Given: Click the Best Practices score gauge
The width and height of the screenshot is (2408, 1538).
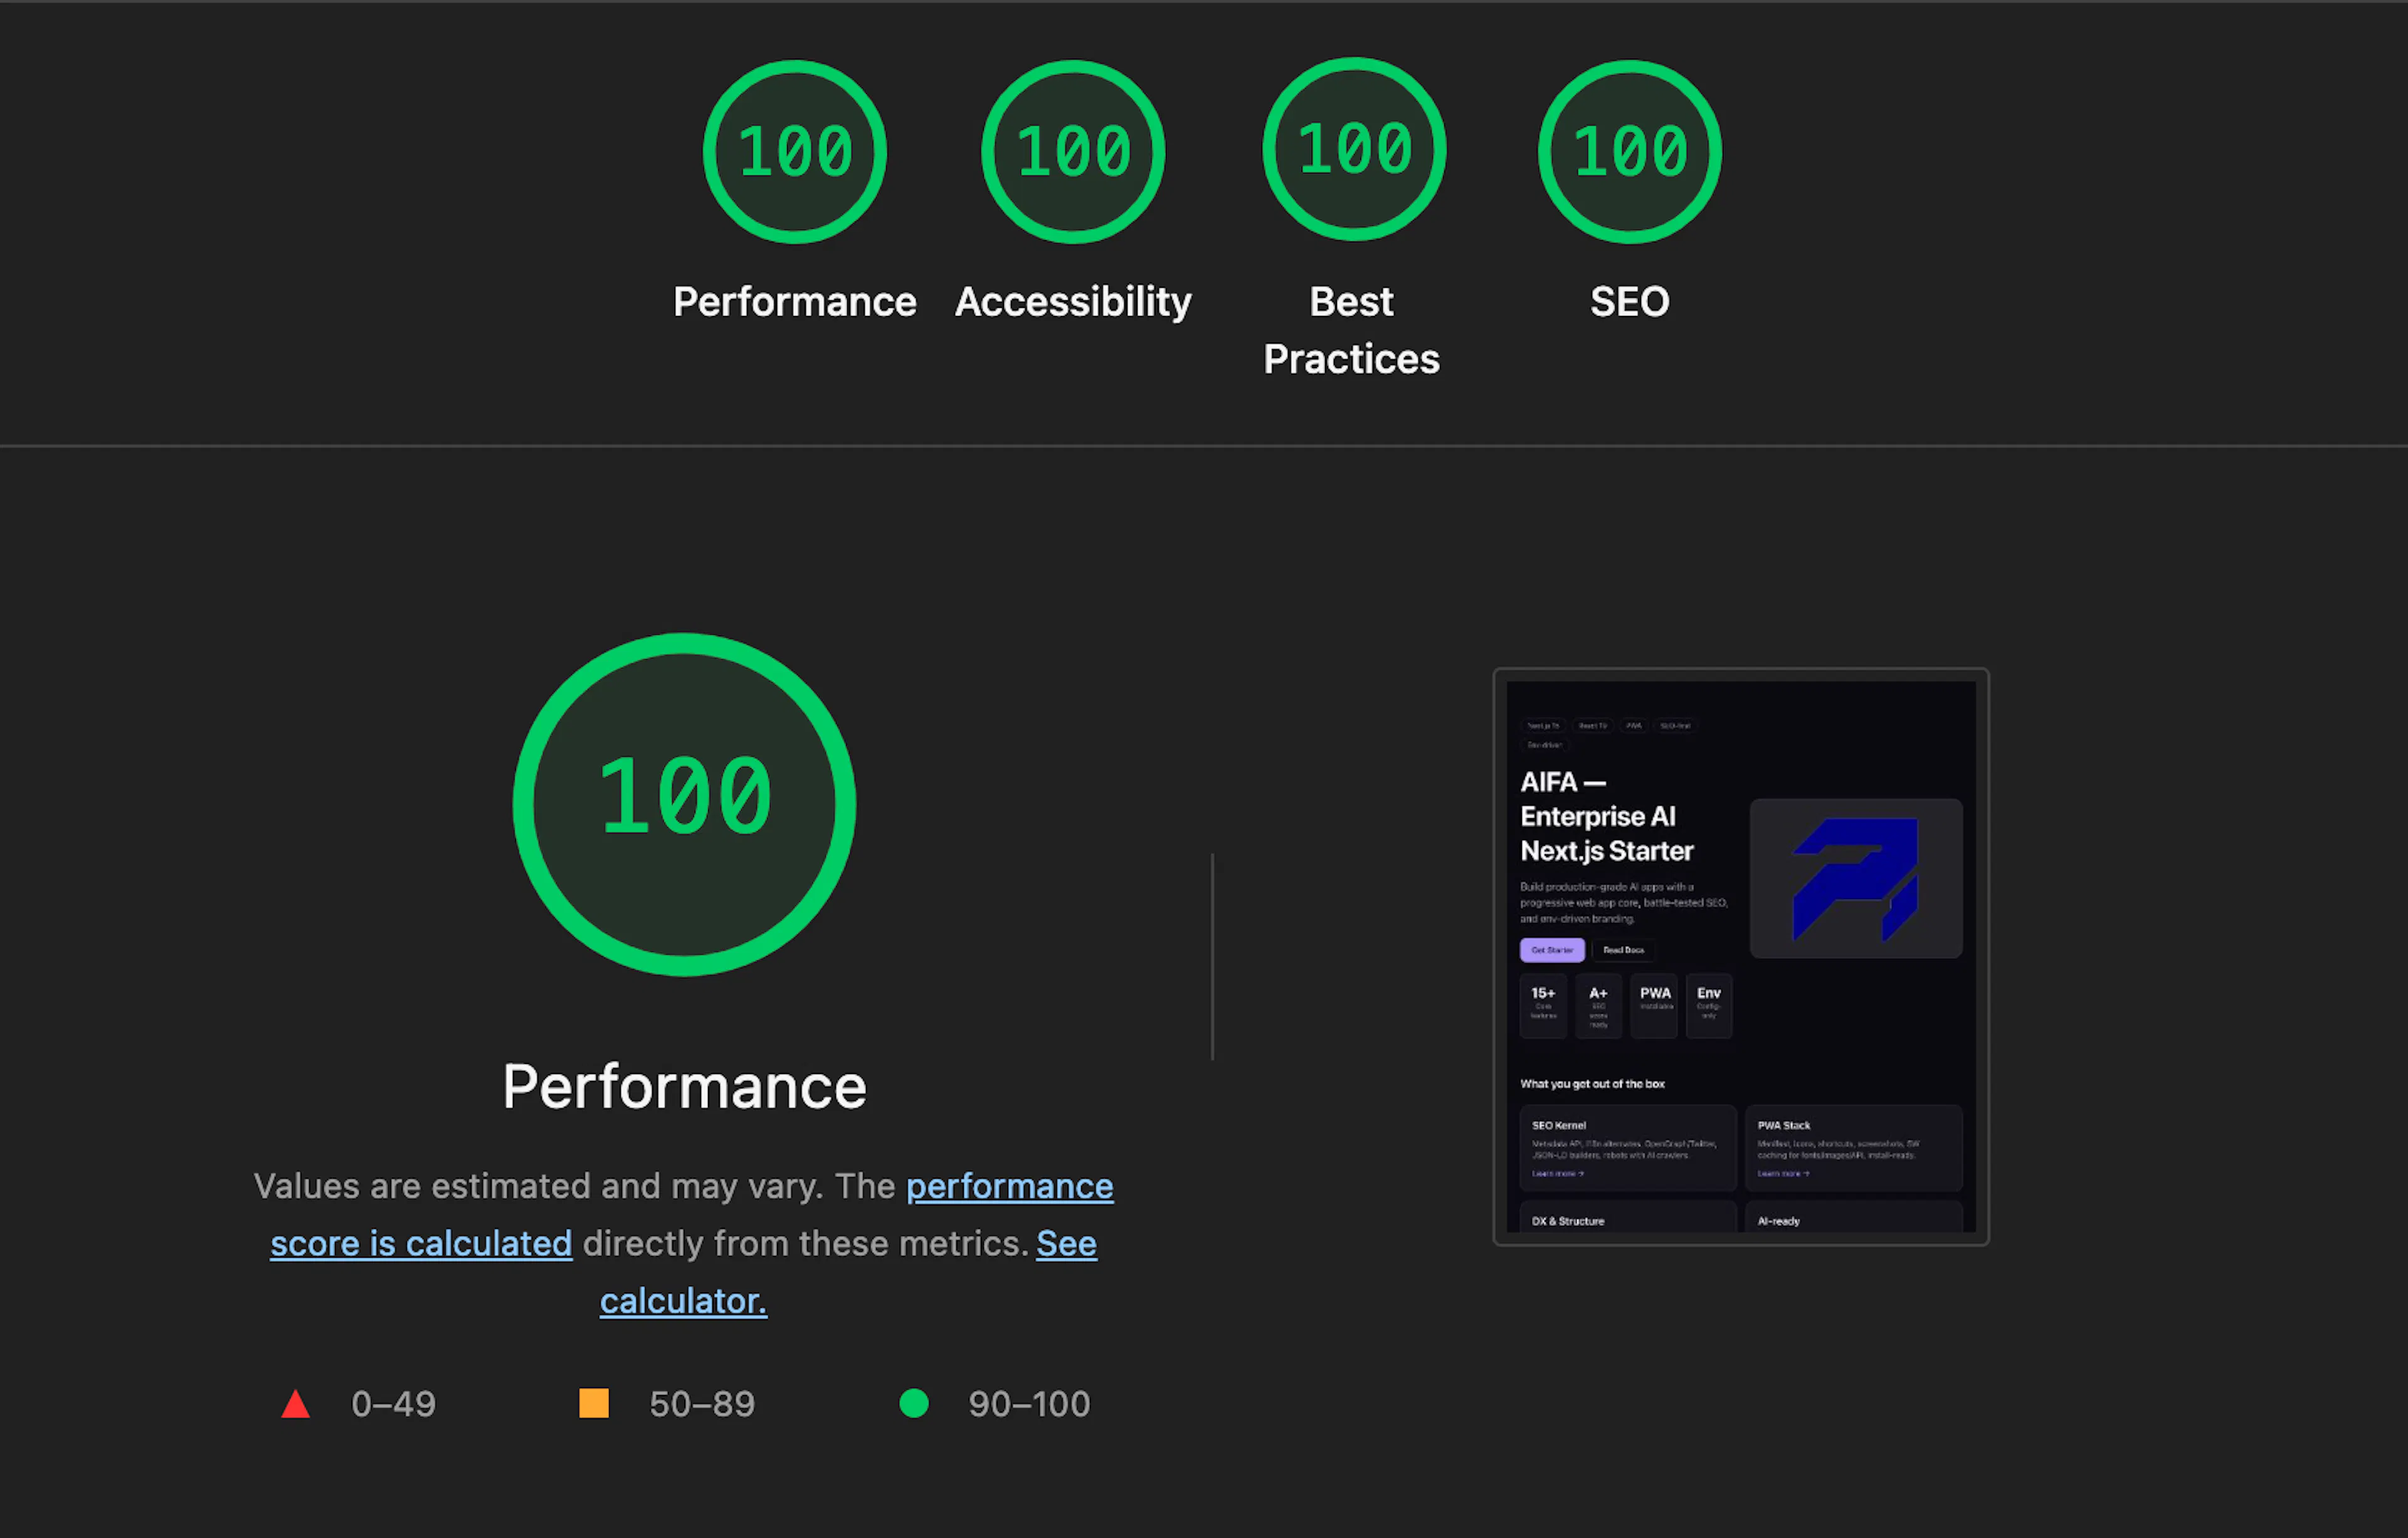Looking at the screenshot, I should tap(1354, 149).
